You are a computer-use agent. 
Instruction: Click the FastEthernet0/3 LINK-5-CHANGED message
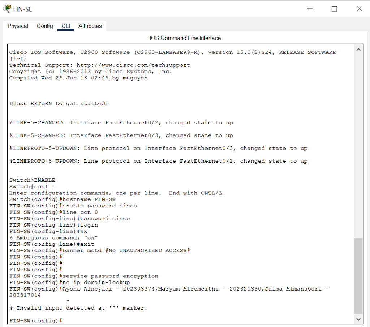click(x=121, y=135)
